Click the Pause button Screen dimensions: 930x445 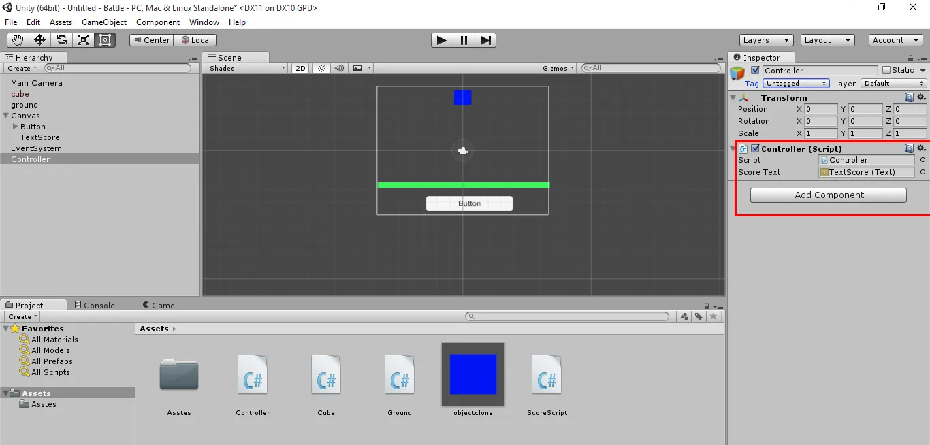(x=464, y=40)
